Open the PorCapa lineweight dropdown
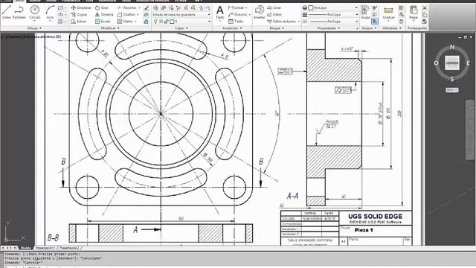Screen dimensions: 476x268 [333, 15]
